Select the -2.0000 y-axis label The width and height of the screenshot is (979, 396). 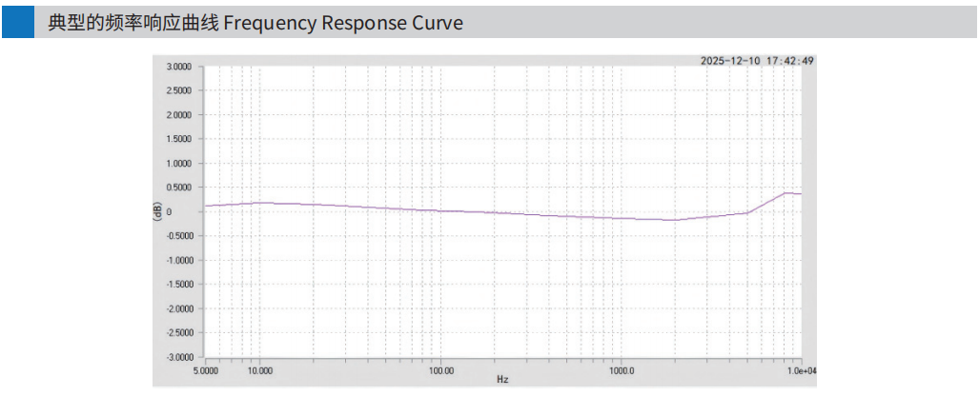178,308
